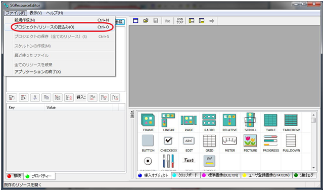The height and width of the screenshot is (191, 324).
Task: Toggle the bottom-panel layout icon
Action: pos(202,21)
